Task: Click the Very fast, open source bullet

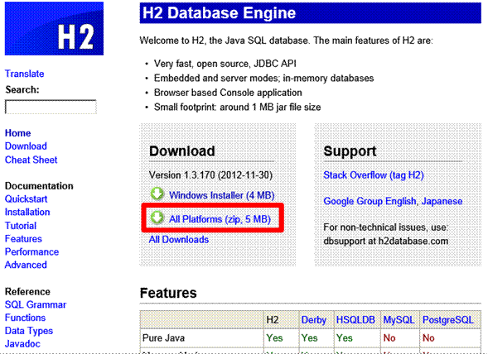Action: point(225,64)
